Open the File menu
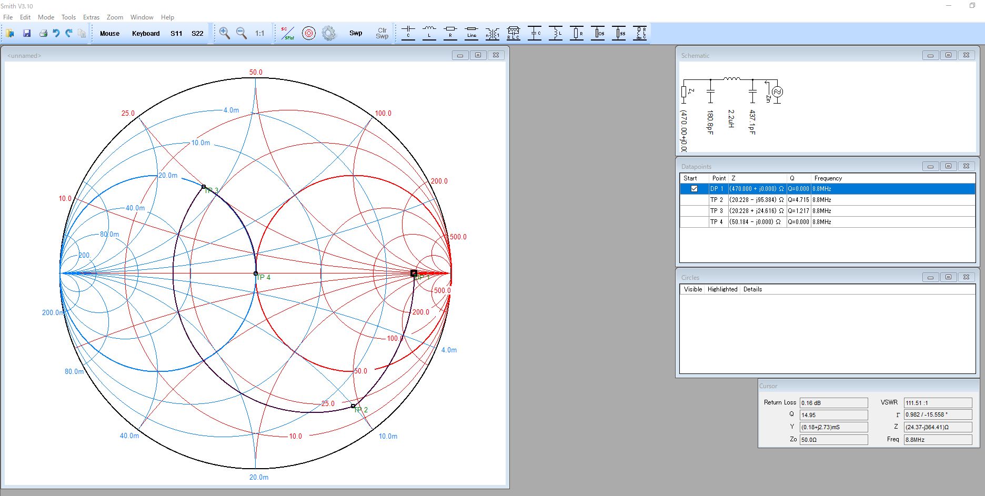Viewport: 985px width, 496px height. click(8, 17)
